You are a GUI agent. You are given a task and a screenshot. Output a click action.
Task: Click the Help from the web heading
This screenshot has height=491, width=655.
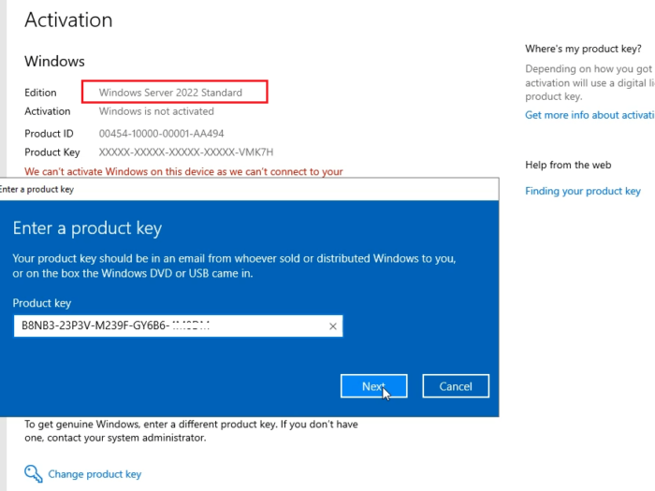point(568,165)
